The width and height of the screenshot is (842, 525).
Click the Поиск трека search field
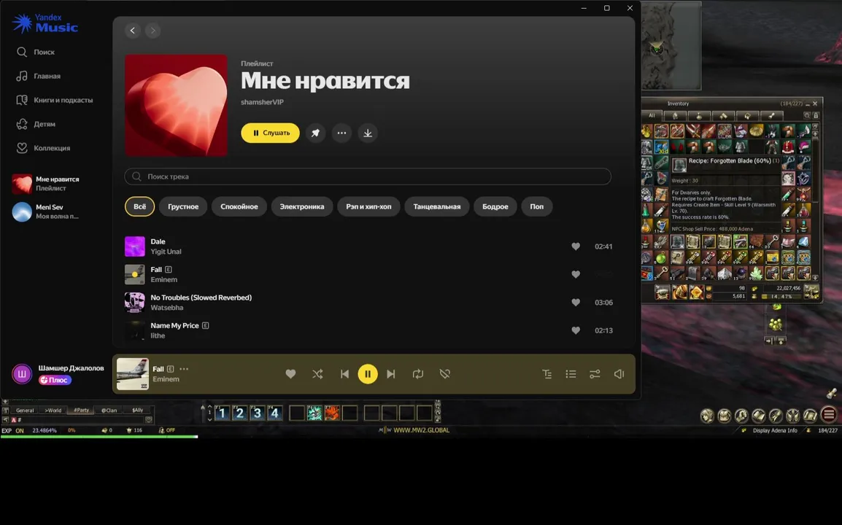[x=368, y=176]
